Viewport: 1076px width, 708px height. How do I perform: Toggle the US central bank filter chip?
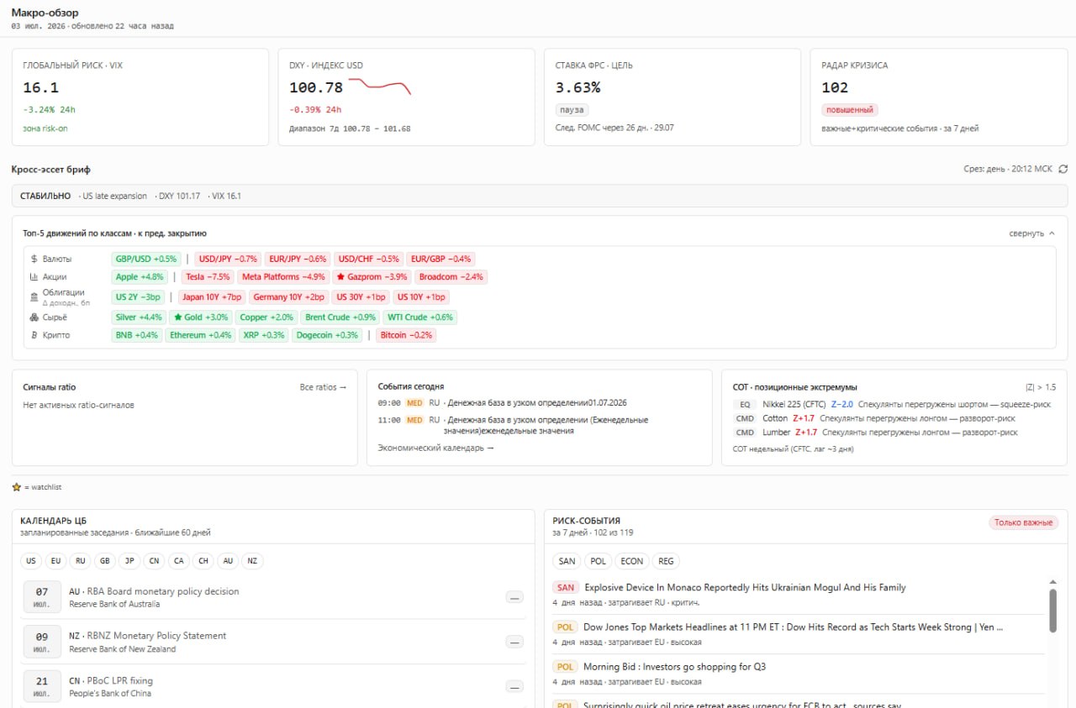[31, 561]
